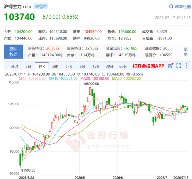Click the 91500.00 chart low label
Image resolution: width=192 pixels, height=179 pixels.
click(28, 170)
